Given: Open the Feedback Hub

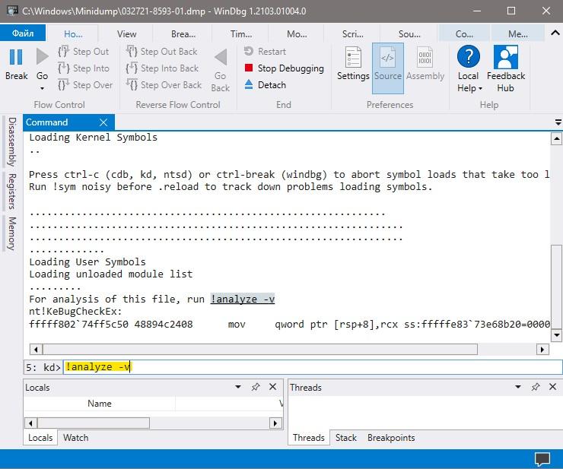Looking at the screenshot, I should click(x=505, y=69).
